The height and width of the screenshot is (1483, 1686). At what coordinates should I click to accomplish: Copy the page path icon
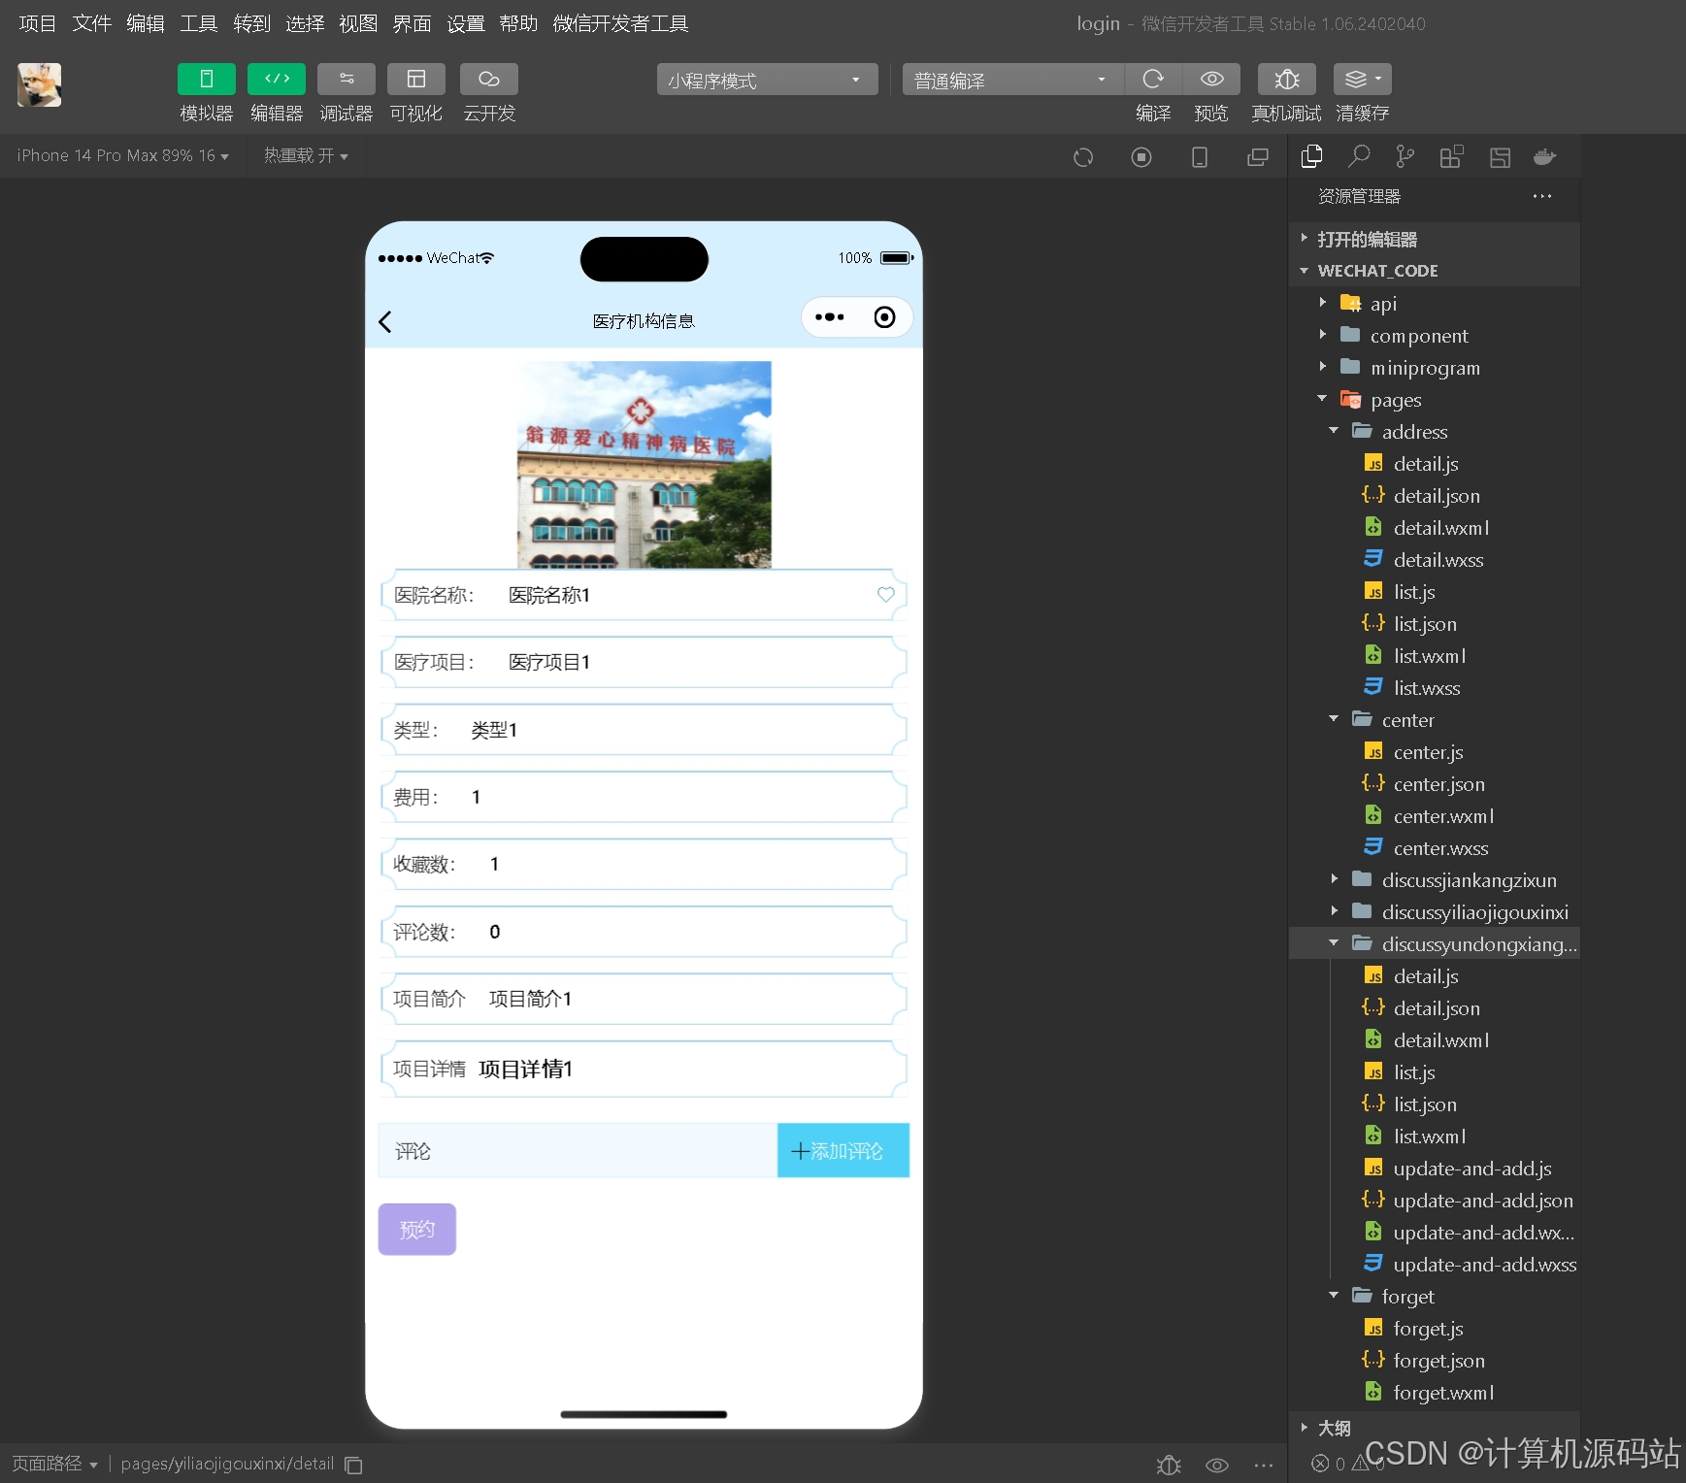pyautogui.click(x=354, y=1465)
